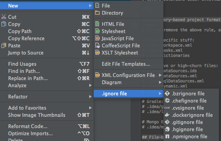Click the .npmignore file icon
221x141 pixels.
(x=167, y=136)
